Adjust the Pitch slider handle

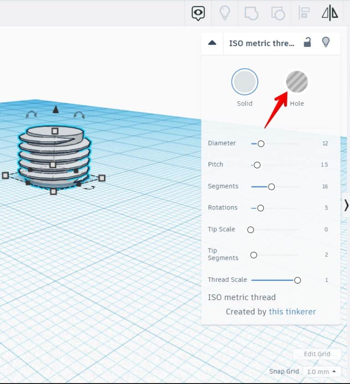257,165
